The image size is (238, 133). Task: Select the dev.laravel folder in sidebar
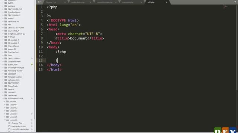[12, 95]
